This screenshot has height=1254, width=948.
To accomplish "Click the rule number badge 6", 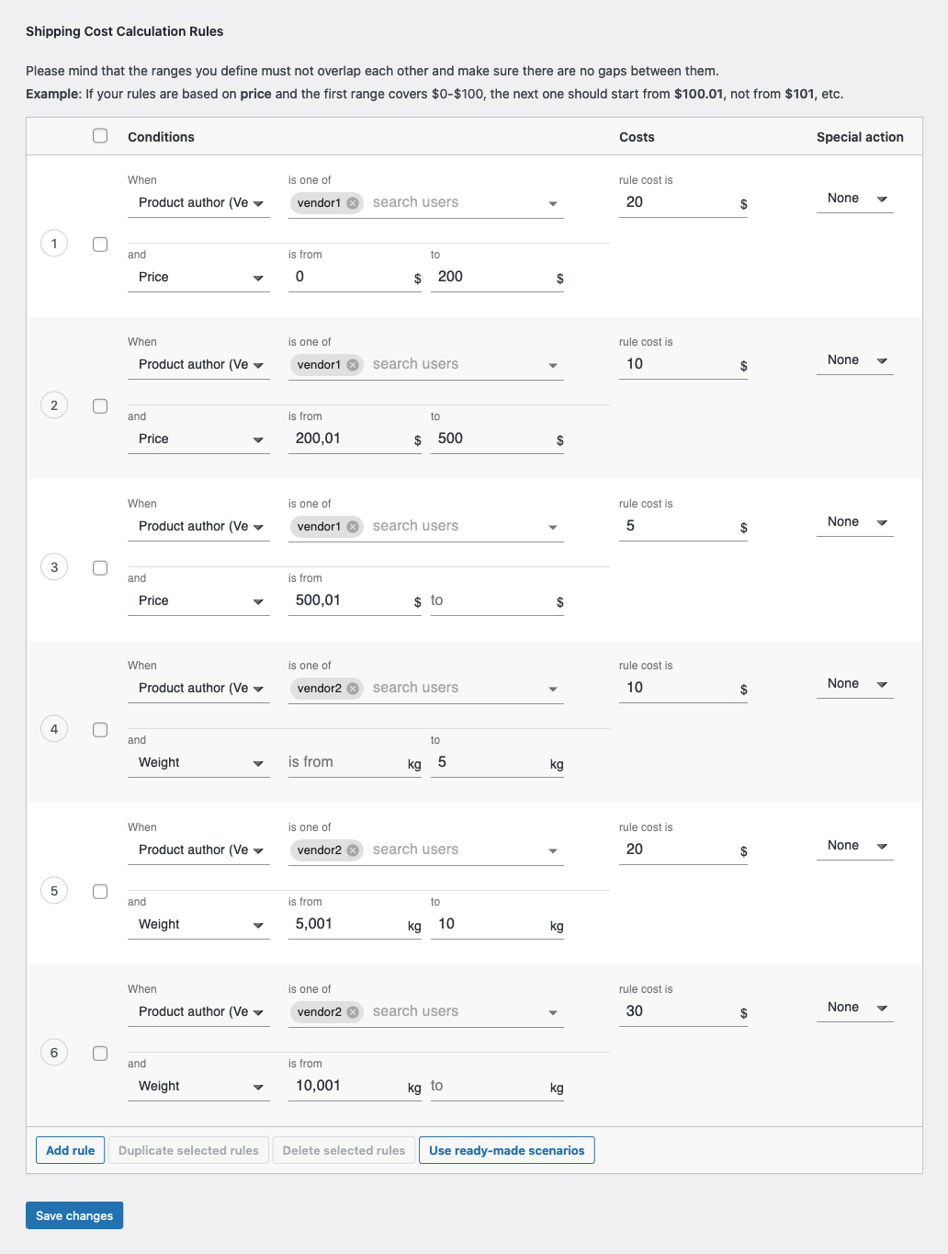I will (53, 1052).
